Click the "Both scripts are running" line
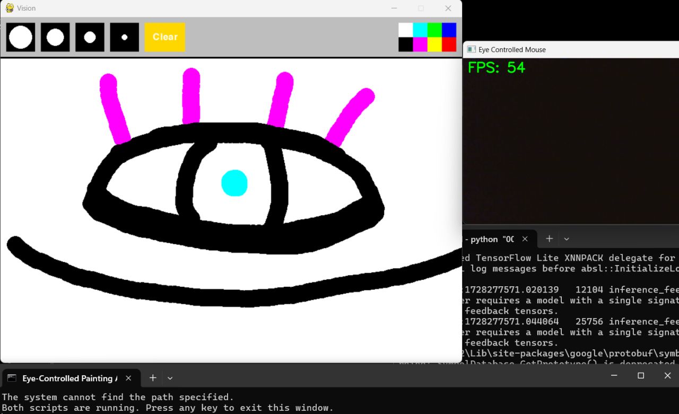 point(168,408)
